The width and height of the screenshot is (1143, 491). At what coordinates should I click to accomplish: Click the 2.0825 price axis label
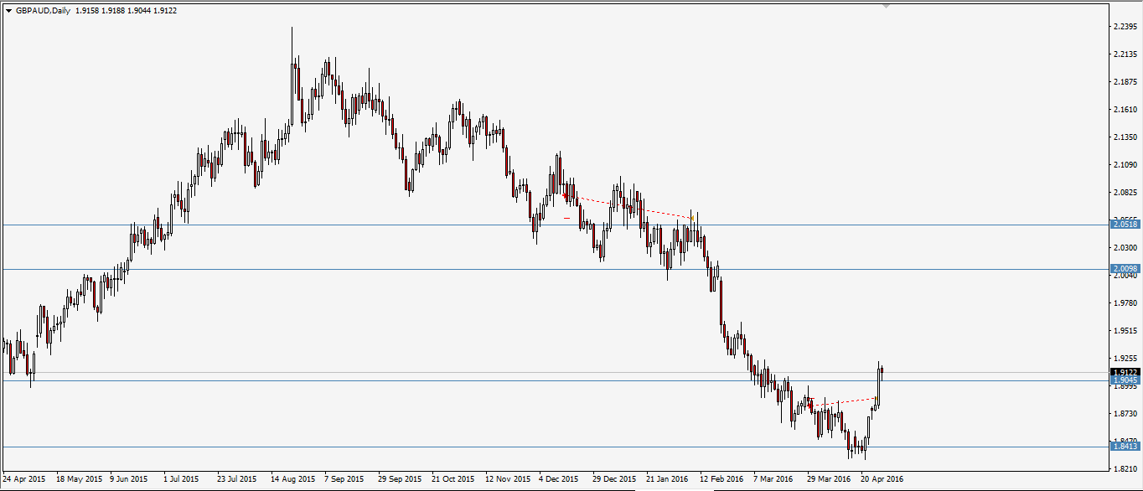point(1126,193)
